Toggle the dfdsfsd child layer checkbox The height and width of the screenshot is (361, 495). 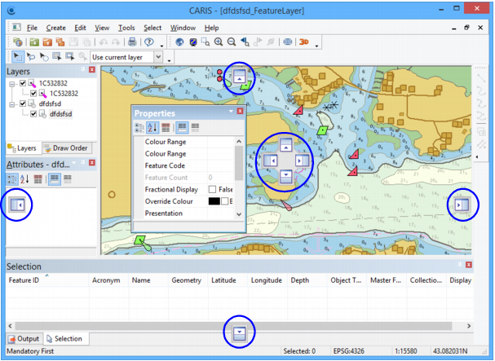click(33, 114)
